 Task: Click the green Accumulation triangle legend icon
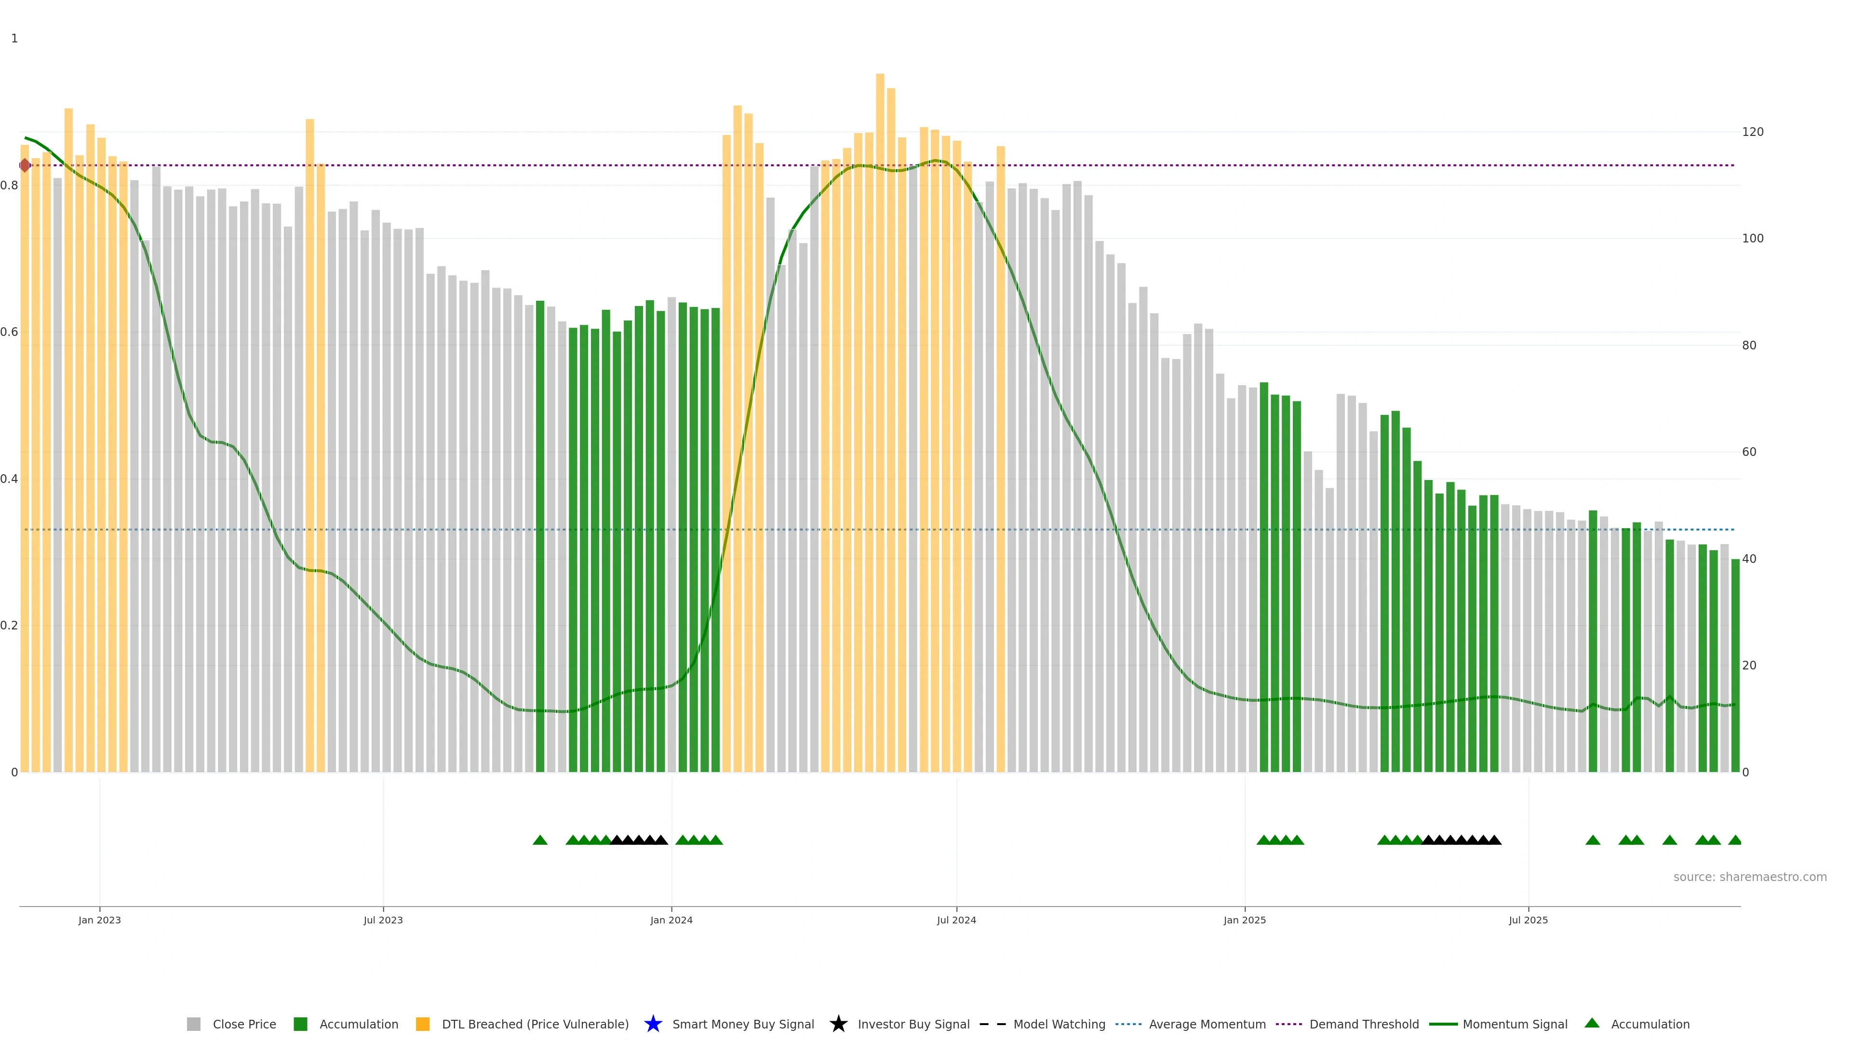tap(1592, 1023)
